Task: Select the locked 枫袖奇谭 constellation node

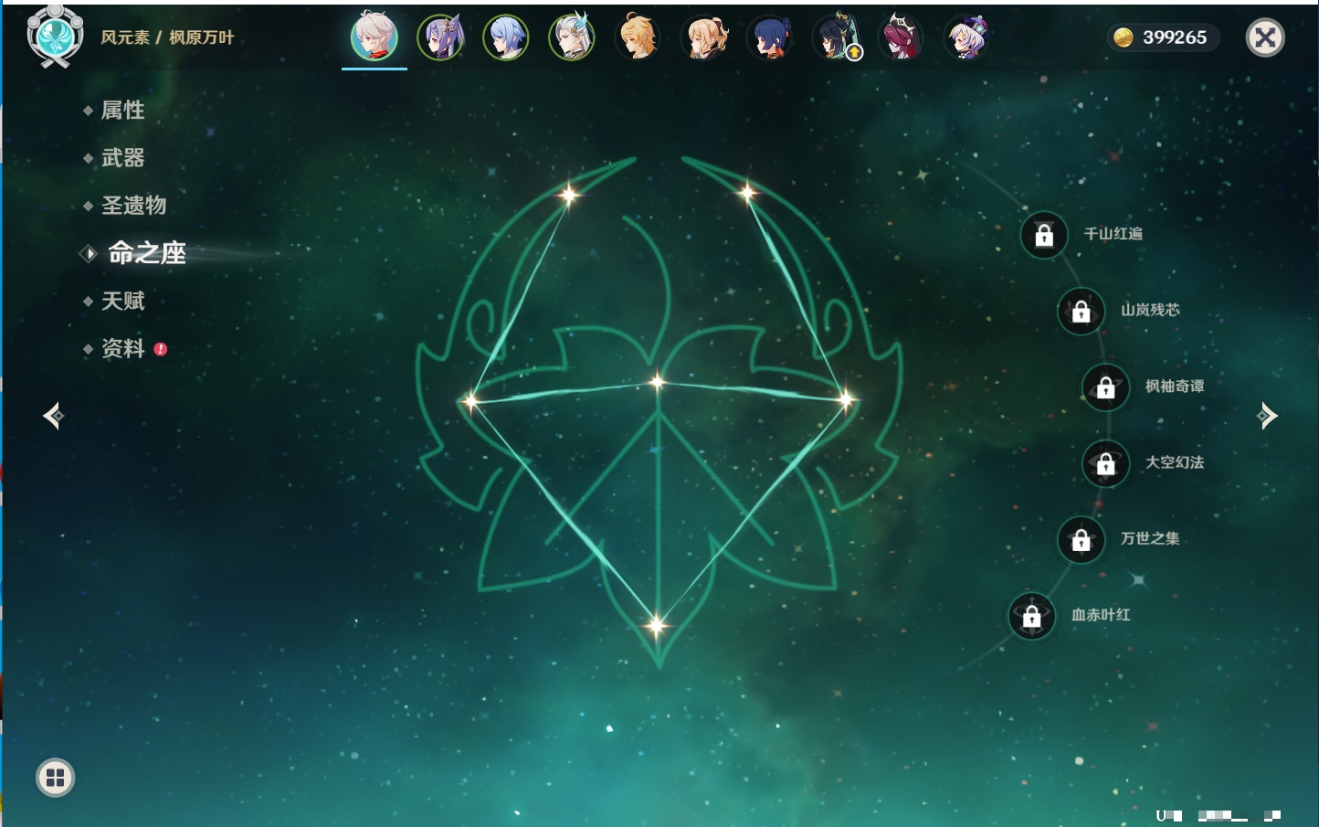Action: coord(1105,387)
